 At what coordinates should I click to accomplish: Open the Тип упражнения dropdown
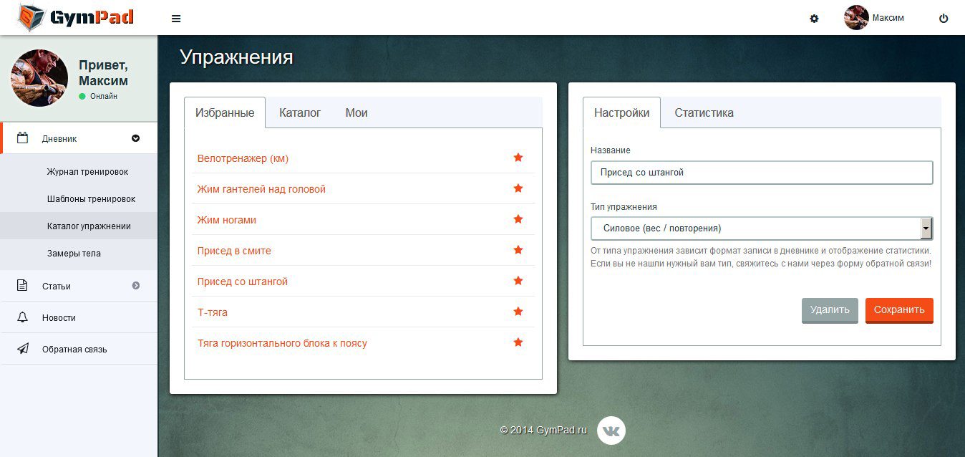(x=762, y=228)
